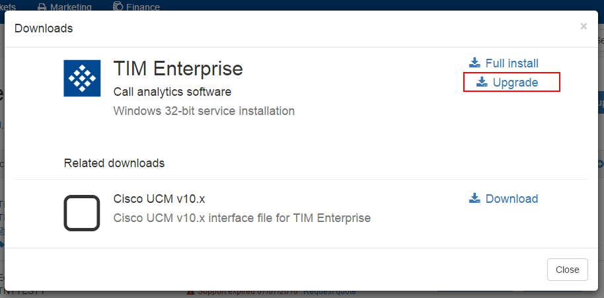Download the Cisco UCM v10.x interface file
Viewport: 604px width, 298px height.
[511, 199]
